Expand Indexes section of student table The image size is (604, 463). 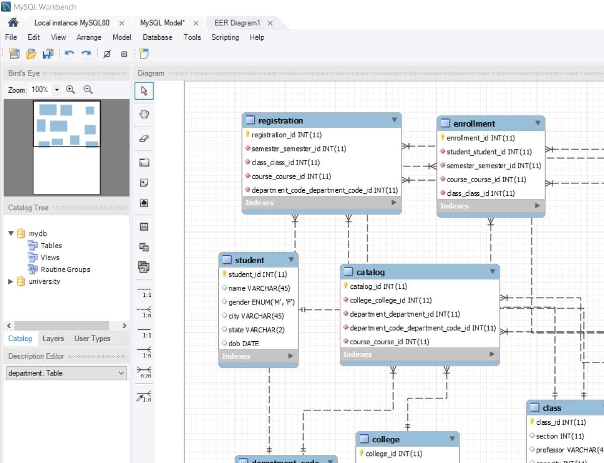[290, 356]
